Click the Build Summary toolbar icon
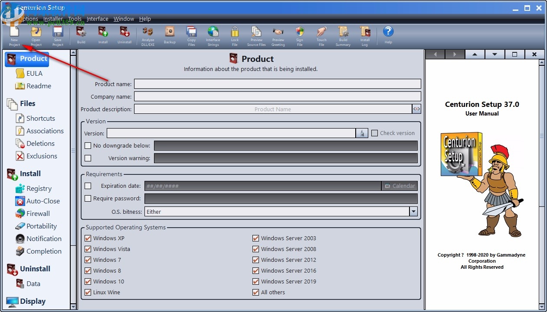 tap(343, 35)
